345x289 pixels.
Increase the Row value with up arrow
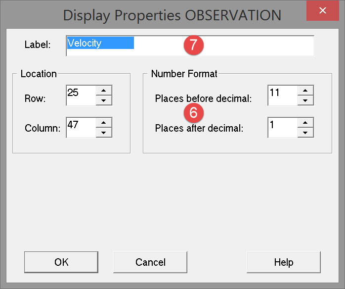(x=103, y=90)
